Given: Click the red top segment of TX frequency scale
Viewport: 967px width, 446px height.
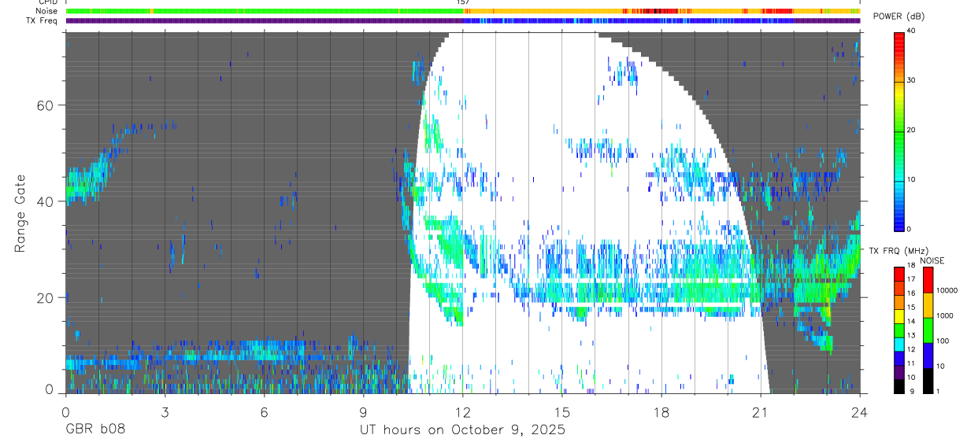Looking at the screenshot, I should [x=899, y=275].
